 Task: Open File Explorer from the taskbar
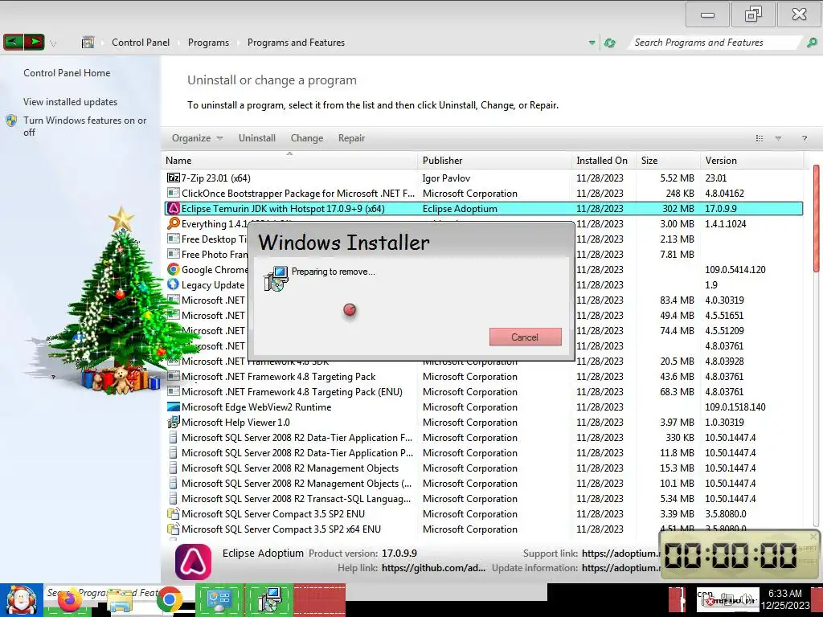tap(120, 602)
